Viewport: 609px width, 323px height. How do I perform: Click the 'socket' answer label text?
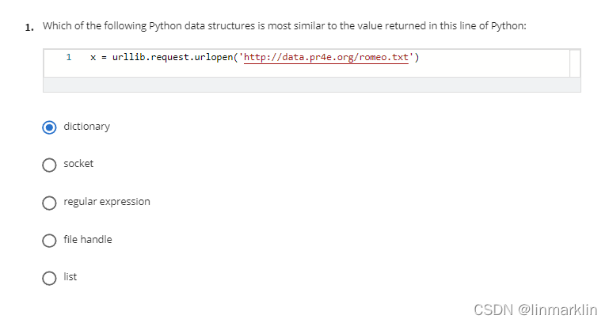pyautogui.click(x=78, y=163)
